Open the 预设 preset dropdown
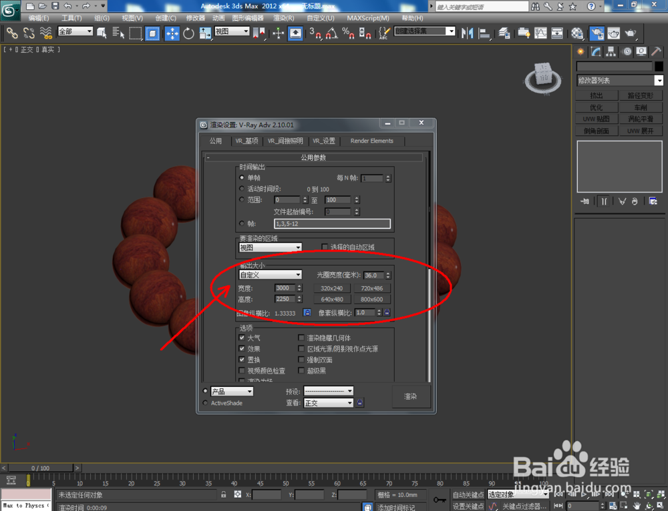The width and height of the screenshot is (668, 511). point(328,391)
